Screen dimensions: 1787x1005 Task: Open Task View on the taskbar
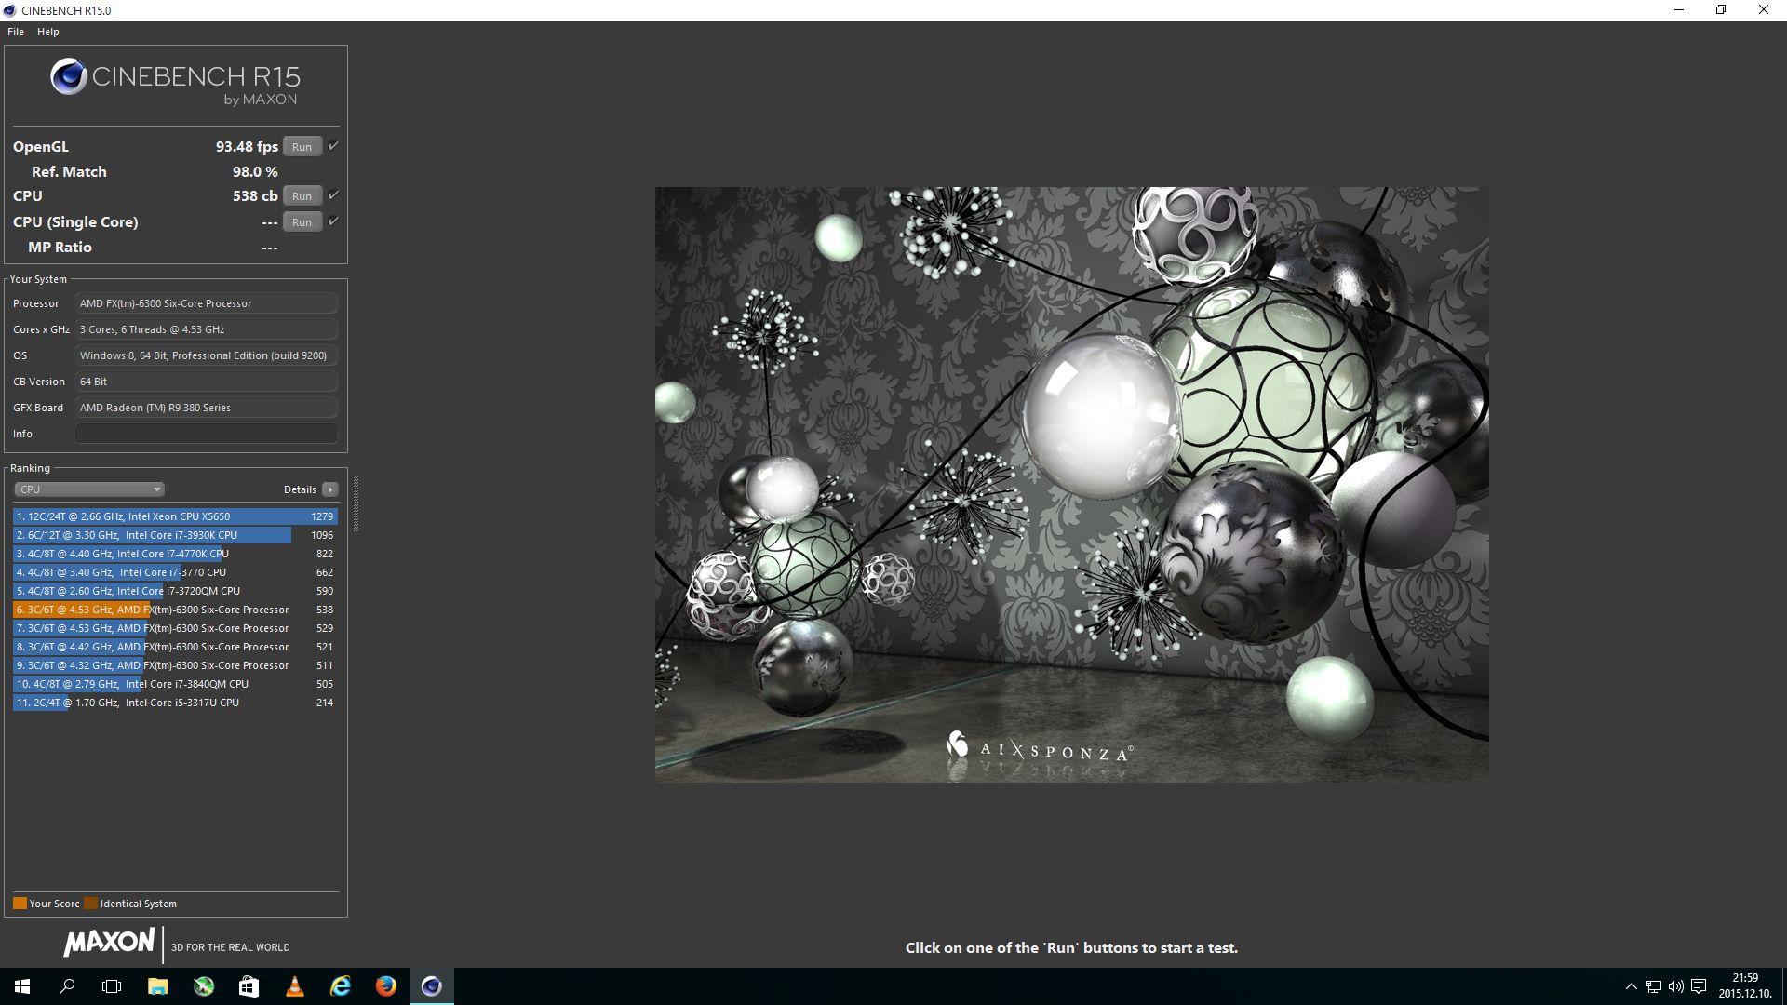(112, 986)
